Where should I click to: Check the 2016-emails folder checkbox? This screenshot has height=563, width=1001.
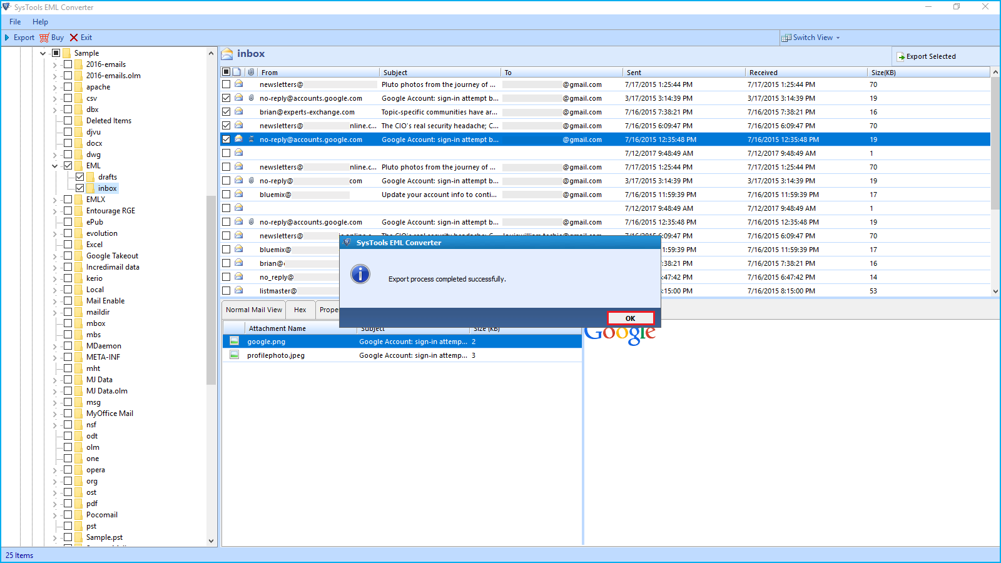[68, 64]
